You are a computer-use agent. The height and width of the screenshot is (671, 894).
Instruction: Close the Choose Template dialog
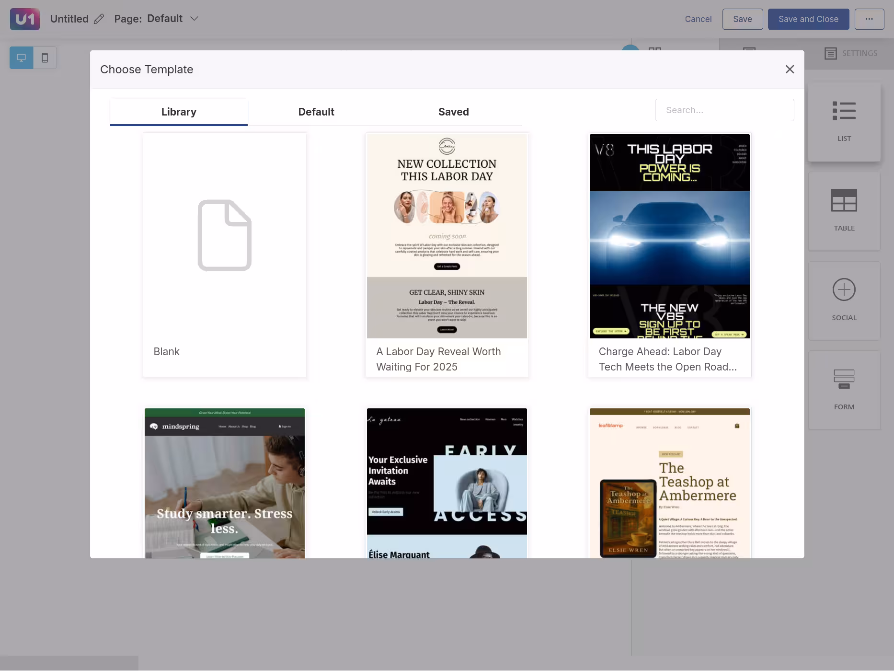[x=790, y=69]
